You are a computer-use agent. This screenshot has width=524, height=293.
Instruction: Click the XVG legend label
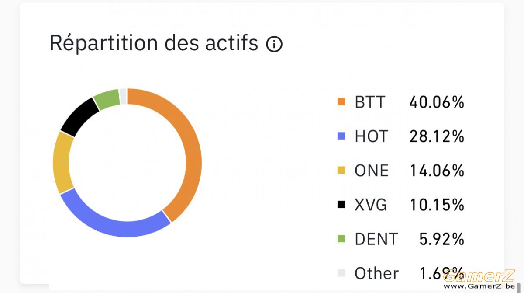coord(371,205)
